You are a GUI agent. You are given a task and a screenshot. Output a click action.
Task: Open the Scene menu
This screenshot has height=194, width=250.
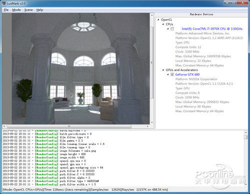[x=28, y=10]
